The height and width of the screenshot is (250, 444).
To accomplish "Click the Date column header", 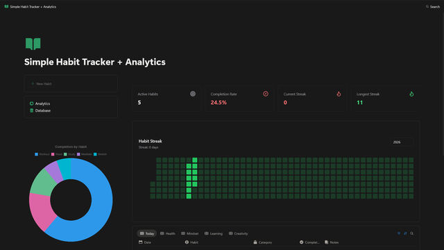I will (x=145, y=242).
